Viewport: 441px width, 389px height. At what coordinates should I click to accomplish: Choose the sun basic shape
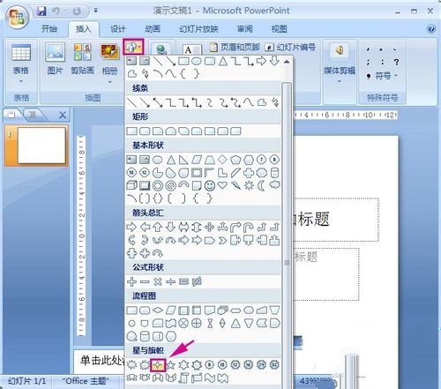249,185
